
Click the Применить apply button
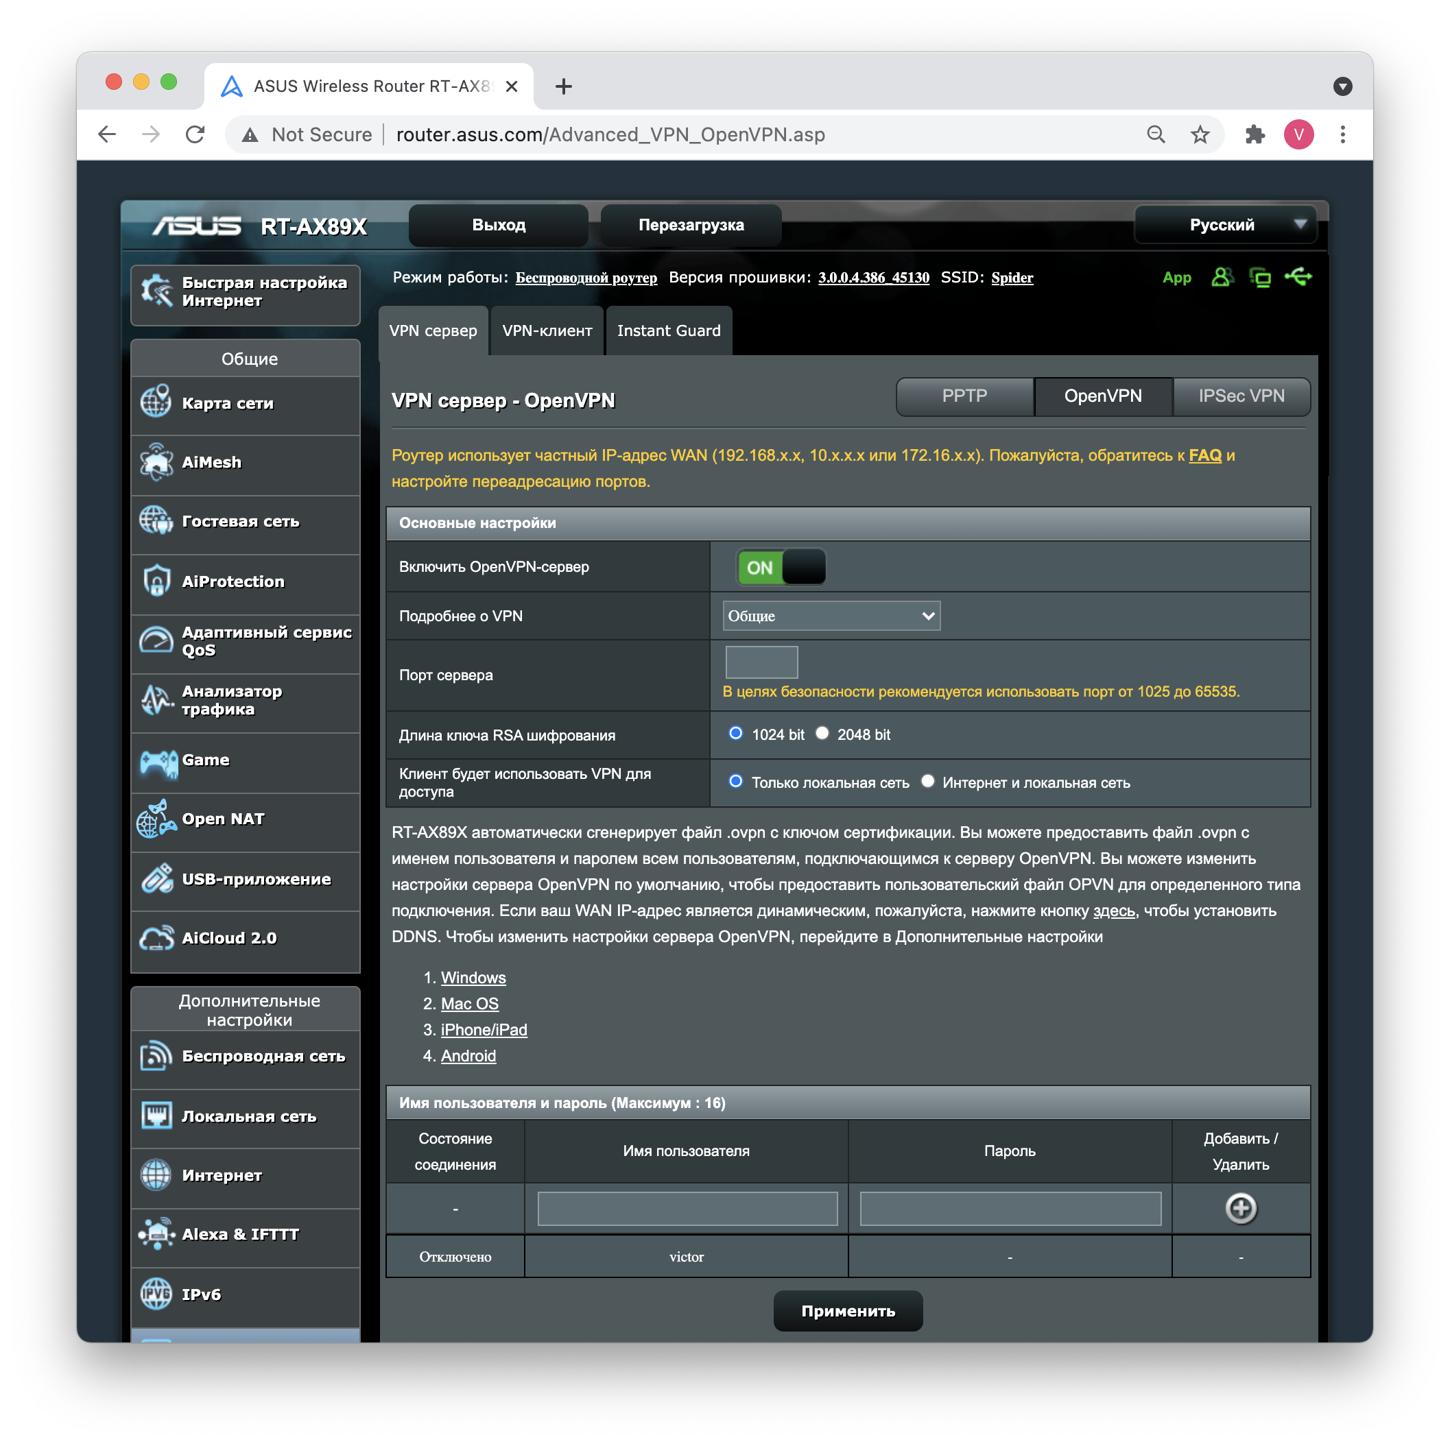click(x=848, y=1311)
